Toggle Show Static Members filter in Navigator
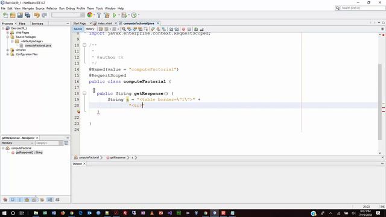 pyautogui.click(x=20, y=200)
